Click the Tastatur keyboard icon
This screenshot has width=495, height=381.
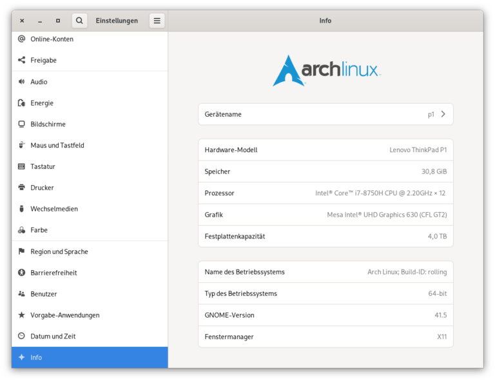coord(21,166)
